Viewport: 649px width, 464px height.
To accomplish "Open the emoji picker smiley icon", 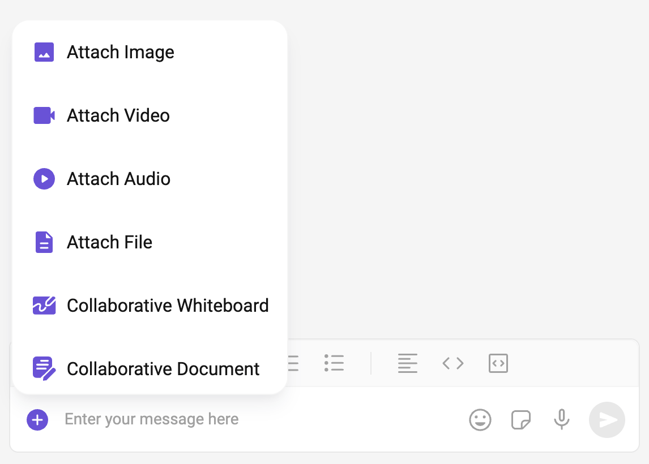I will [480, 420].
